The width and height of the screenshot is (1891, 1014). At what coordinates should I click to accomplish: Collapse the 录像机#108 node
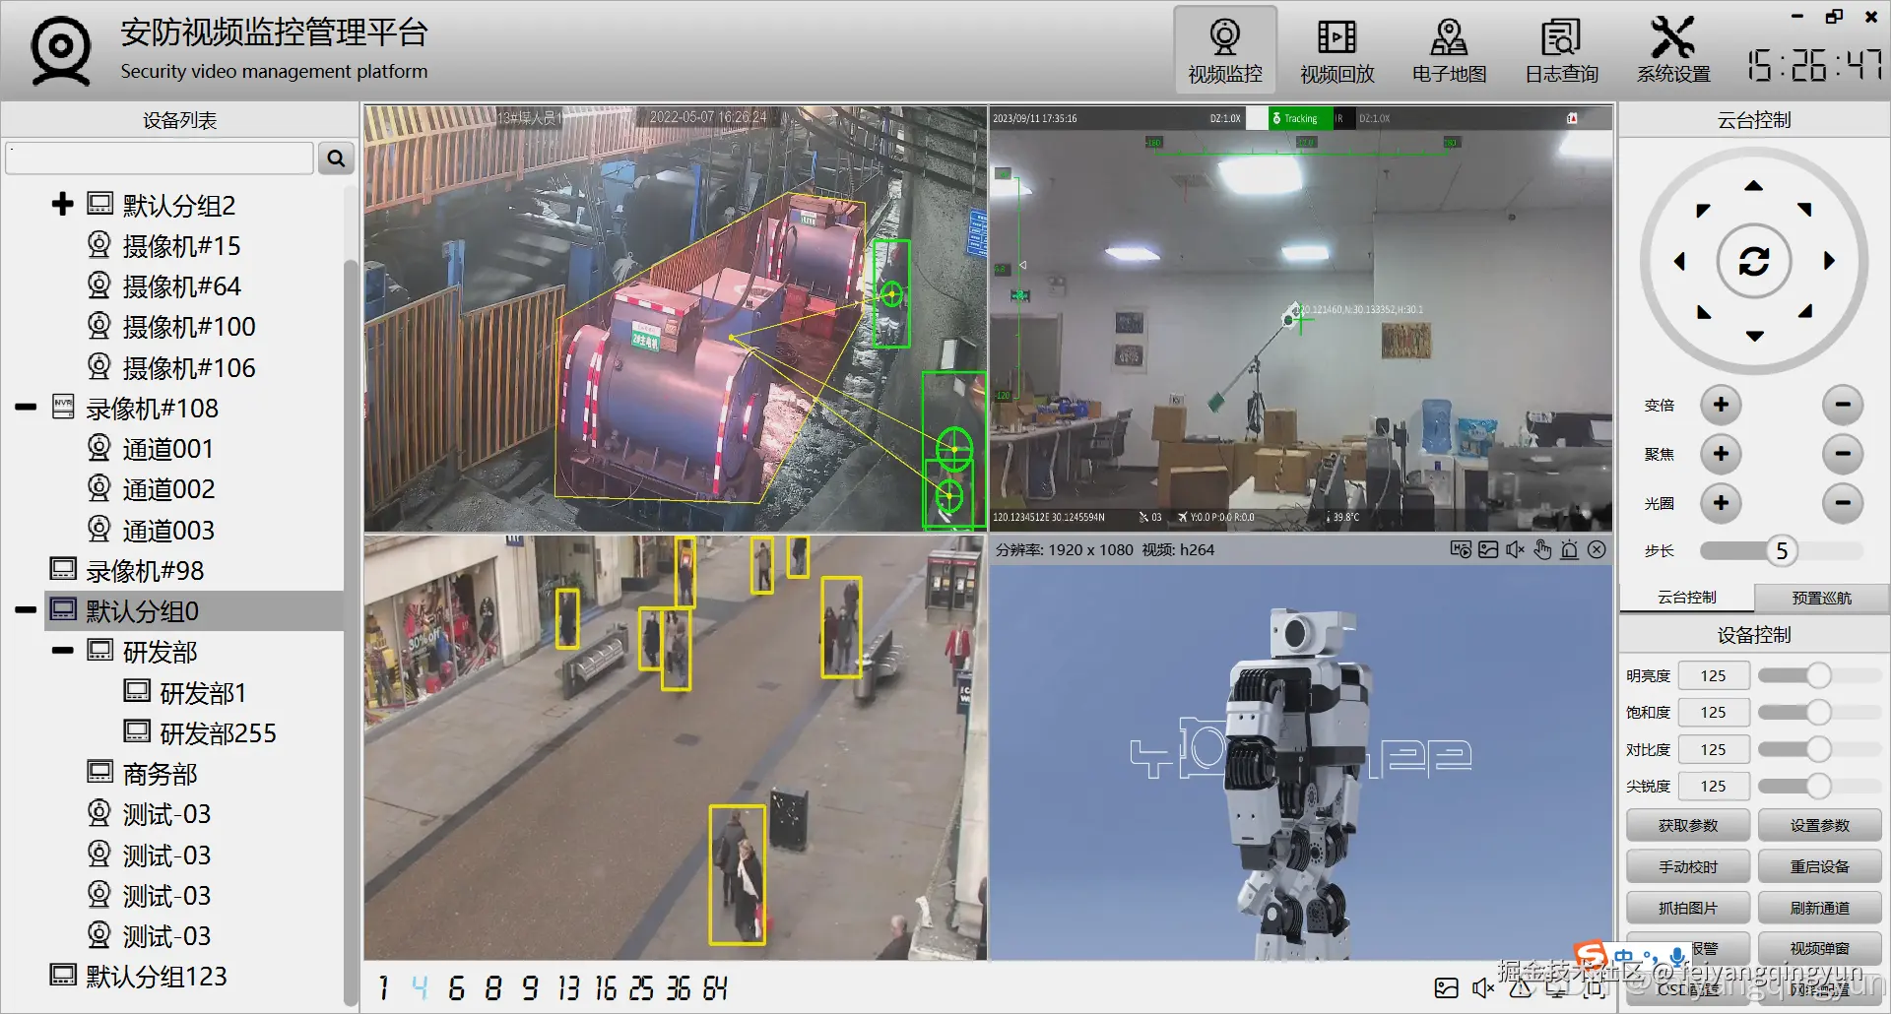[x=26, y=407]
